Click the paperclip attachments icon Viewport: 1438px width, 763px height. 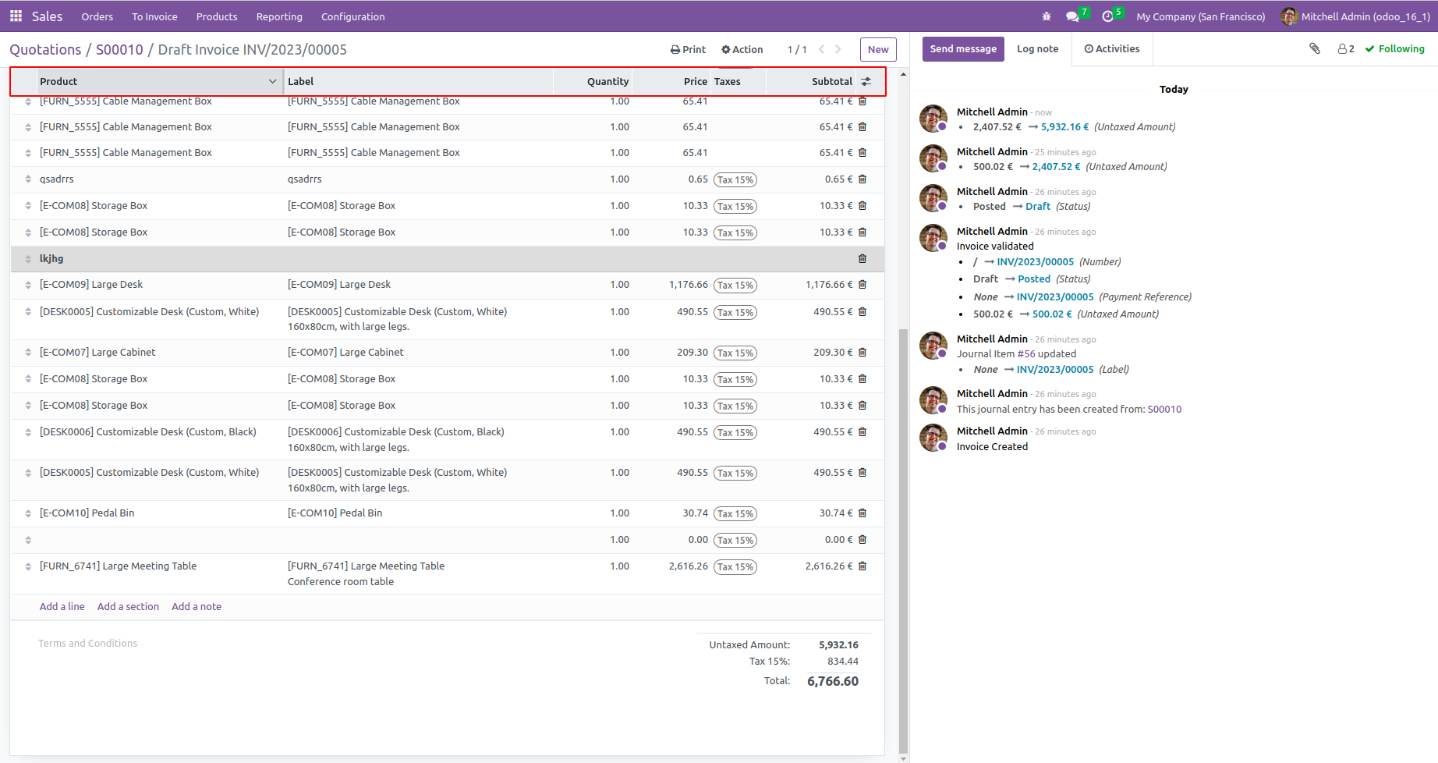(x=1315, y=48)
